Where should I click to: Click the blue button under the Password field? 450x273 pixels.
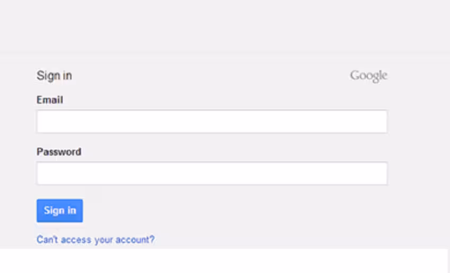pyautogui.click(x=60, y=211)
